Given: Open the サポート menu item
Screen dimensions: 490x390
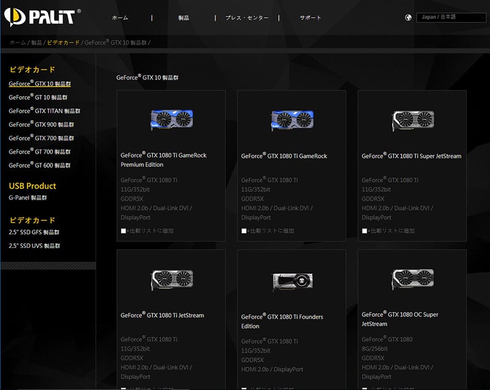Looking at the screenshot, I should (311, 18).
